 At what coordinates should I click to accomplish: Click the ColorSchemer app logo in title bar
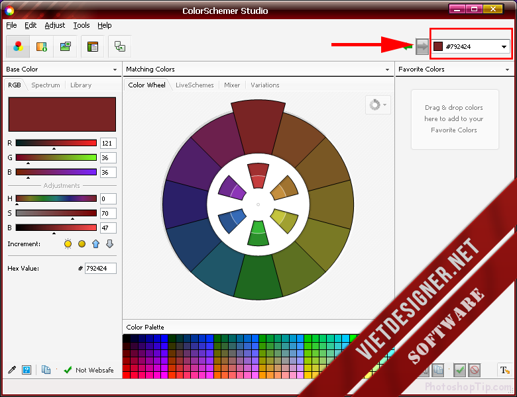coord(9,11)
